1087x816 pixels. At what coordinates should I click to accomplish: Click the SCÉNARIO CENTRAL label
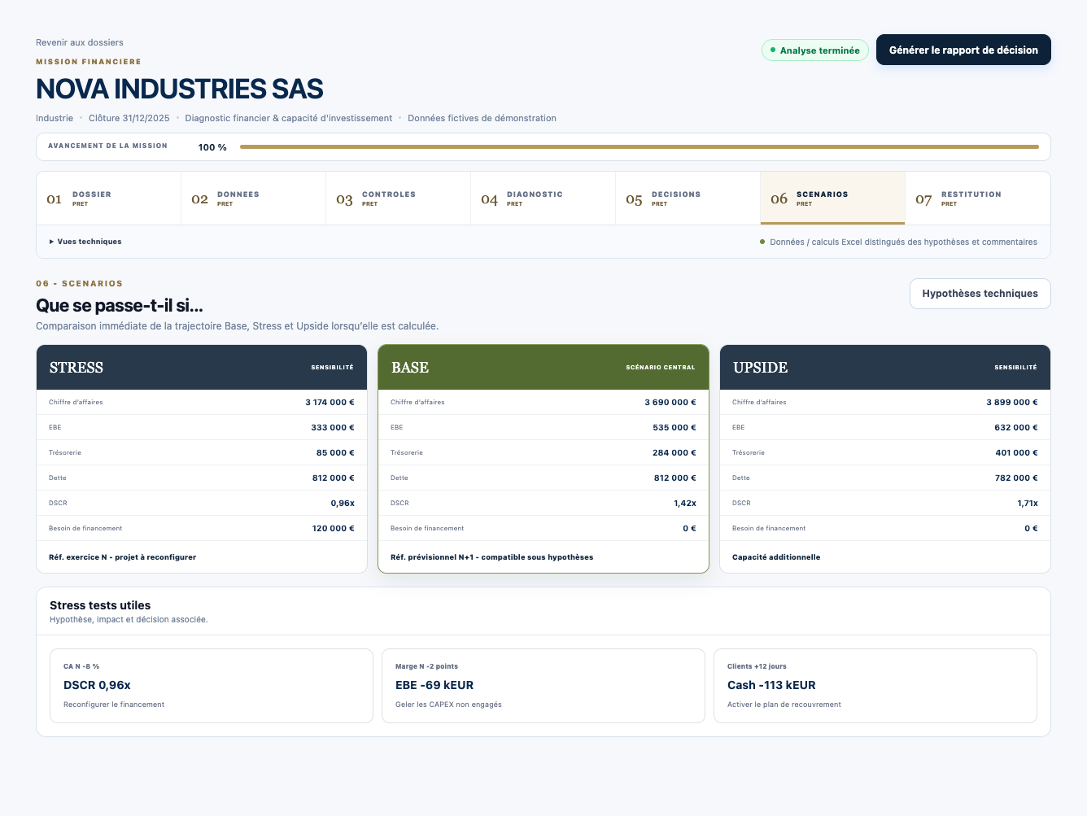pos(661,368)
